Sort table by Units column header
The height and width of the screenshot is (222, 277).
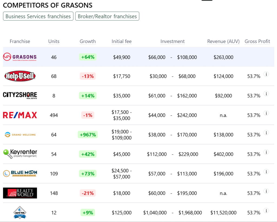(x=54, y=41)
